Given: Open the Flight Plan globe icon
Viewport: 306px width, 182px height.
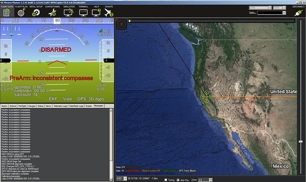Looking at the screenshot, I should pyautogui.click(x=21, y=12).
